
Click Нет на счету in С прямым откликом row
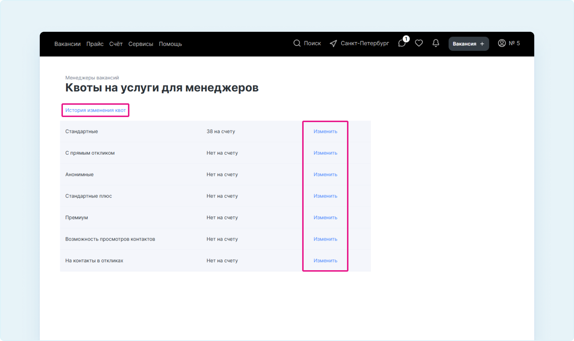click(x=222, y=153)
